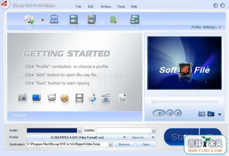Screen dimensions: 229x156
Task: Open the red Add dropdown arrow
Action: [x=43, y=20]
